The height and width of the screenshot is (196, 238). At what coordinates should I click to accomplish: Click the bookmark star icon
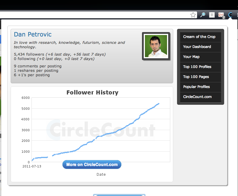193,15
